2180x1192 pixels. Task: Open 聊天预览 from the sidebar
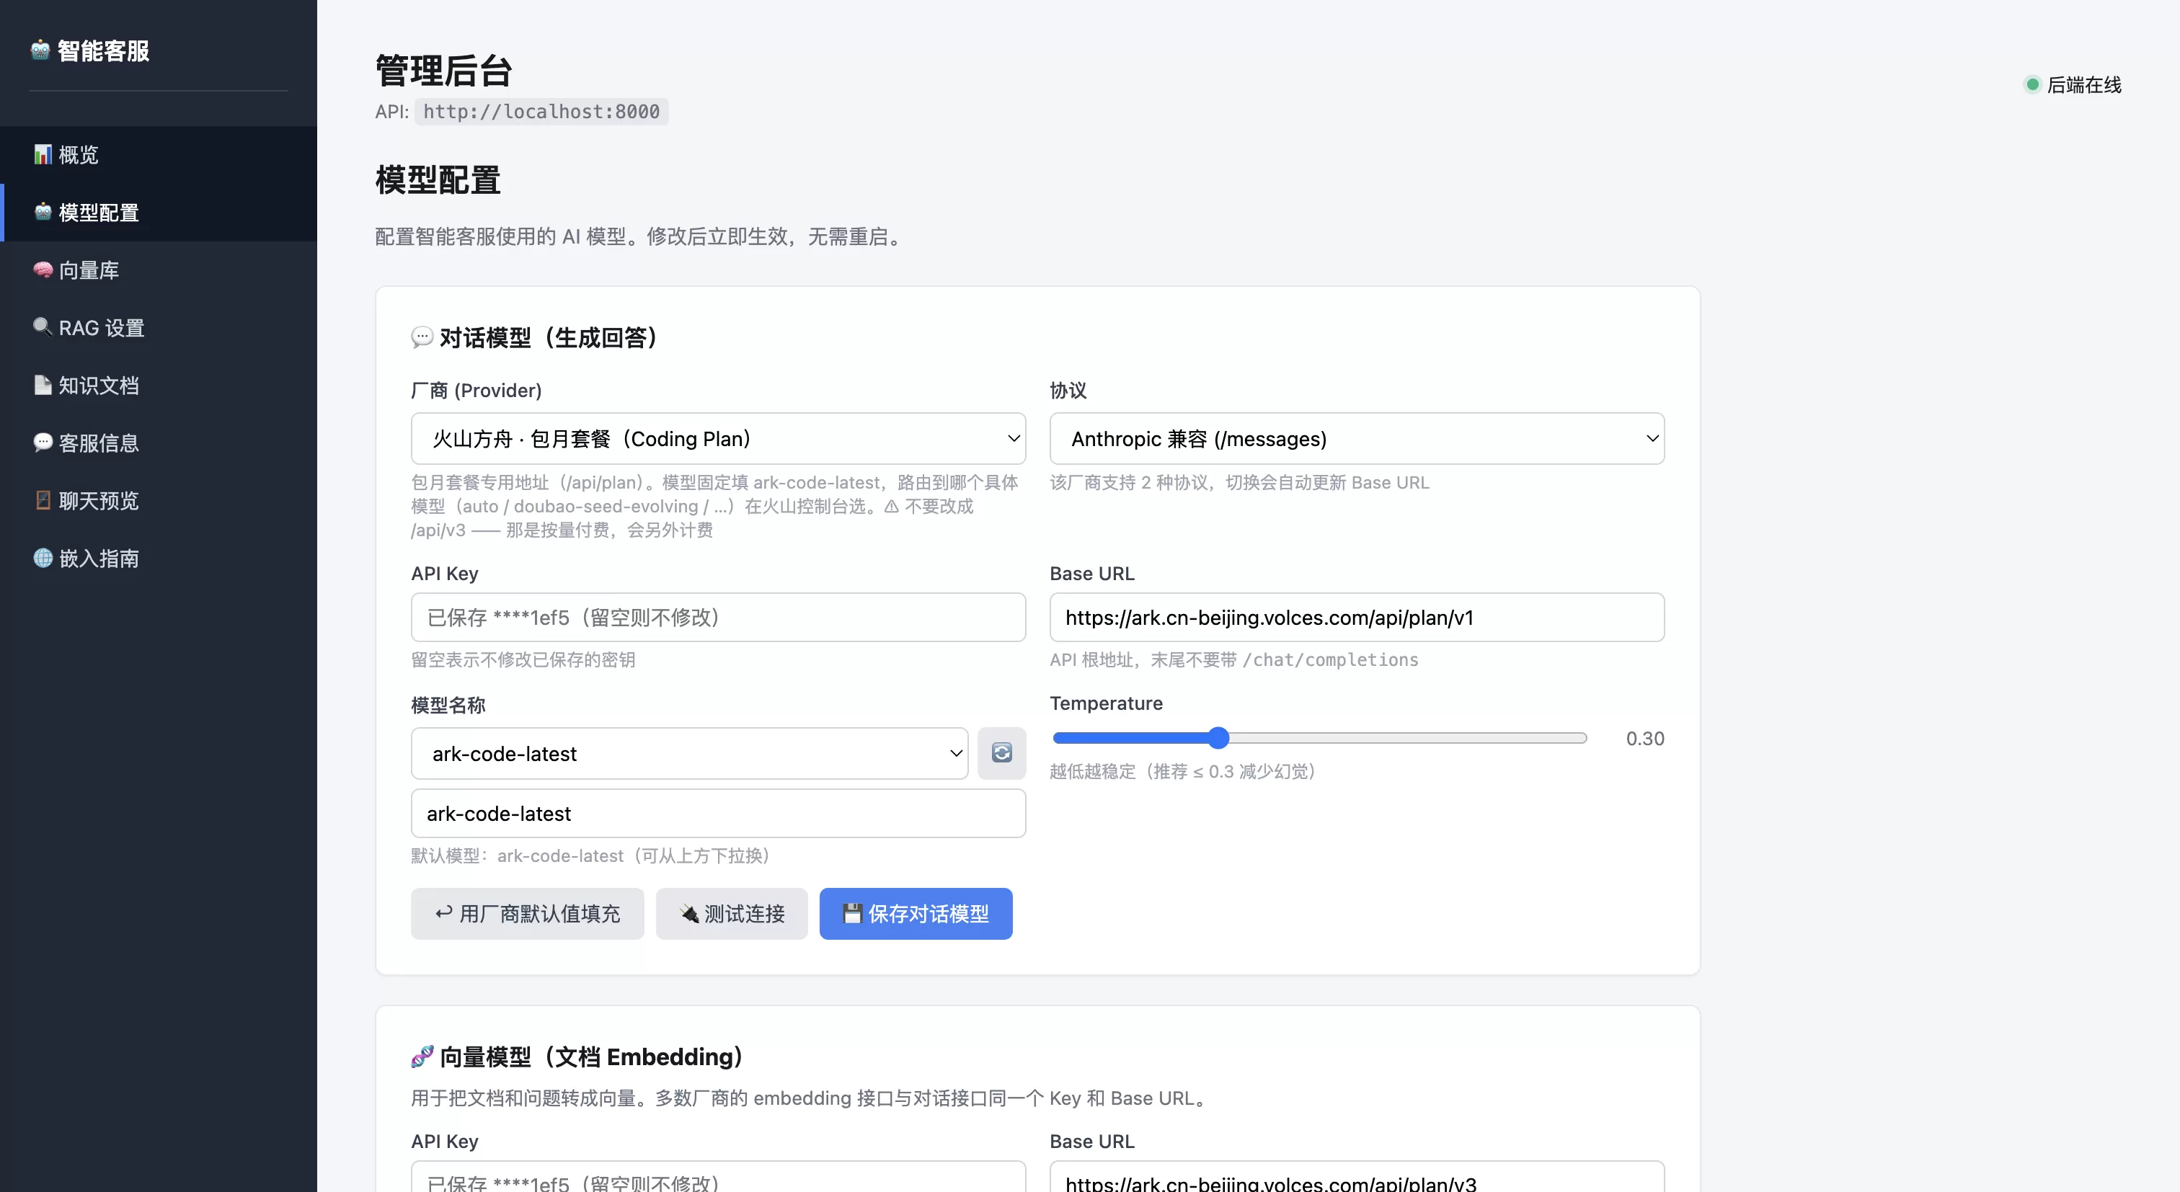point(159,500)
